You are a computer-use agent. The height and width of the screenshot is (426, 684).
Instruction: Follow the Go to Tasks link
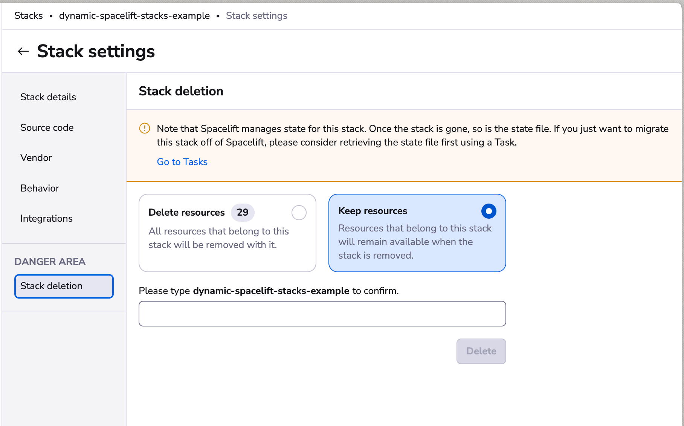coord(182,162)
